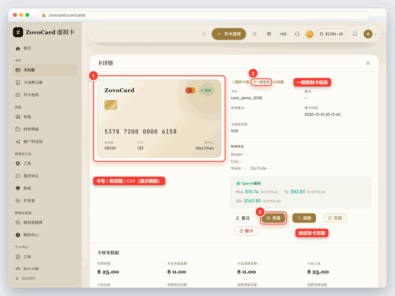Click the 推广和活动 share icon
Viewport: 395px width, 296px height.
[18, 142]
